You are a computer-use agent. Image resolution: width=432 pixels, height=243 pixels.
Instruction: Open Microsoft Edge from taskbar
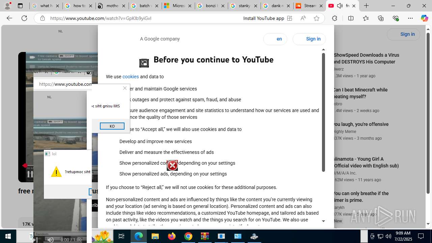[139, 236]
